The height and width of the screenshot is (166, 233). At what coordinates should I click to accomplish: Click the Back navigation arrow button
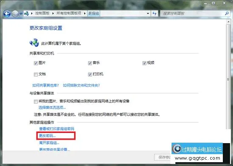click(x=7, y=14)
